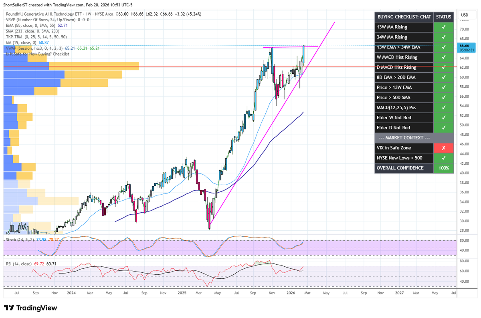
Task: Select the VWAP (Session, hlc3) legend row
Action: 53,48
